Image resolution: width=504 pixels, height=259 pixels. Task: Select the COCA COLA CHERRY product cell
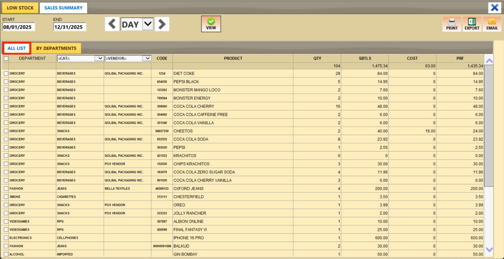click(x=233, y=106)
